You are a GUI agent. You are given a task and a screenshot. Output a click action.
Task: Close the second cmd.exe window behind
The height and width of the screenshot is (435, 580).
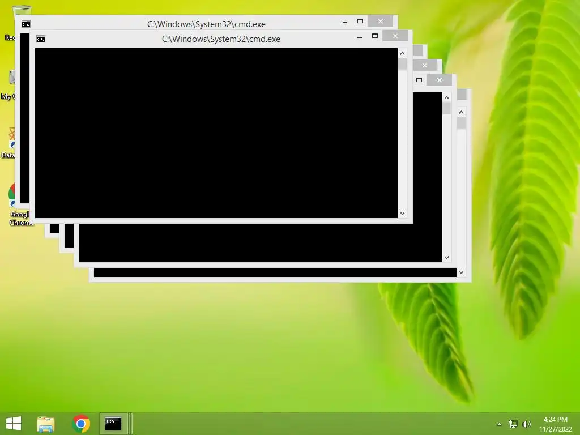(x=380, y=21)
